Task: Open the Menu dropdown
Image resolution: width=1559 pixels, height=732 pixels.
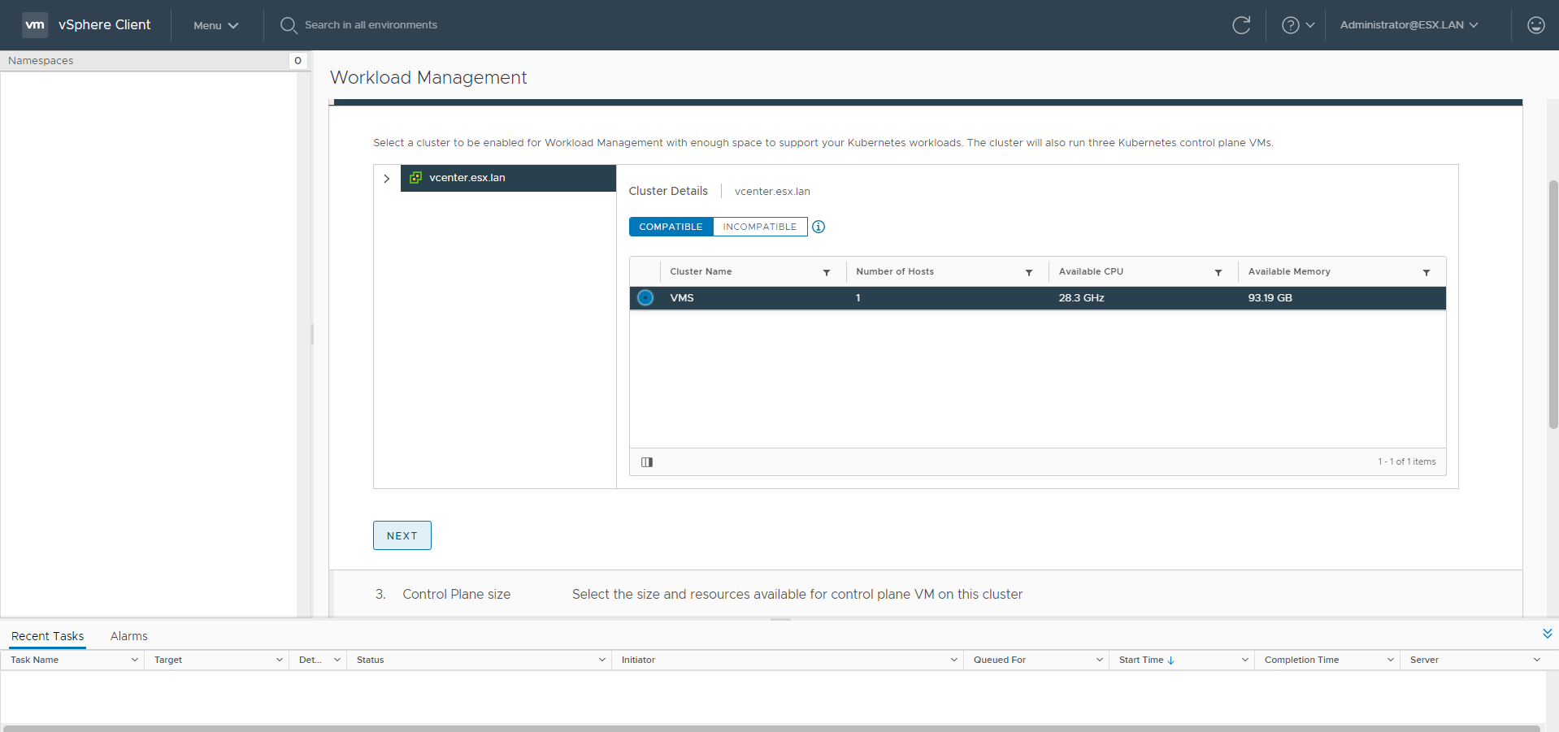Action: [215, 25]
